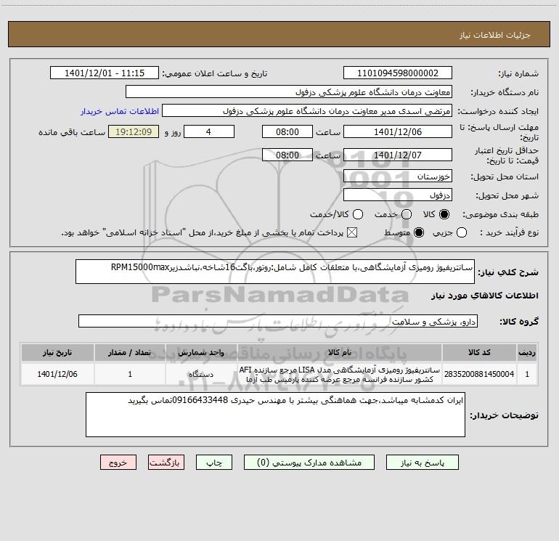The image size is (559, 541).
Task: Click the تعداد / مقدار column header
Action: pos(130,352)
